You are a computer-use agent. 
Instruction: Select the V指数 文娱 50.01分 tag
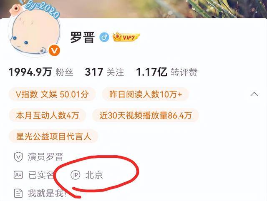pos(52,94)
